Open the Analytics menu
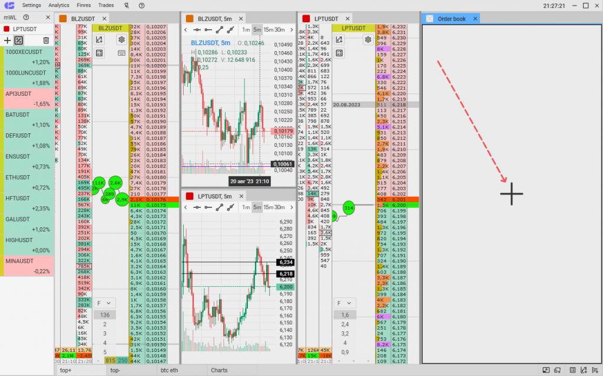 pyautogui.click(x=59, y=5)
